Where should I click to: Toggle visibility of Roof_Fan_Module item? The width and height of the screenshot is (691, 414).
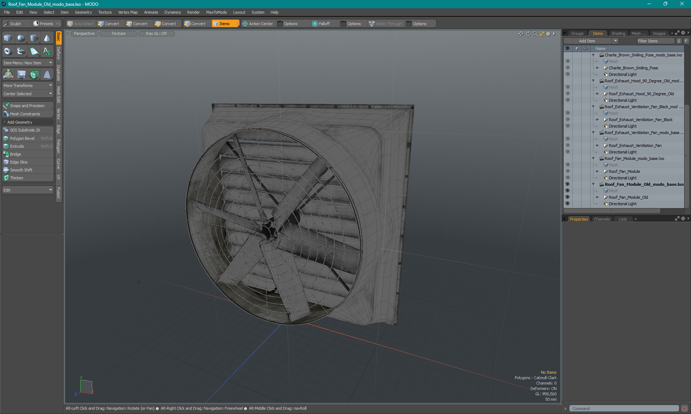(568, 171)
